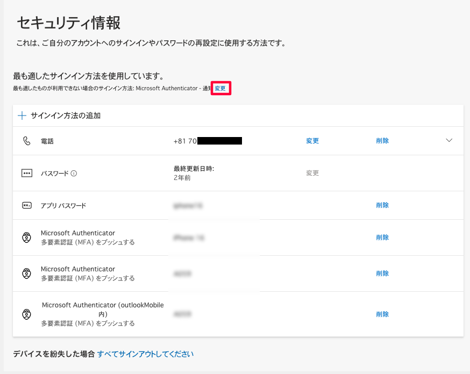Click the +81 phone number text

point(185,141)
